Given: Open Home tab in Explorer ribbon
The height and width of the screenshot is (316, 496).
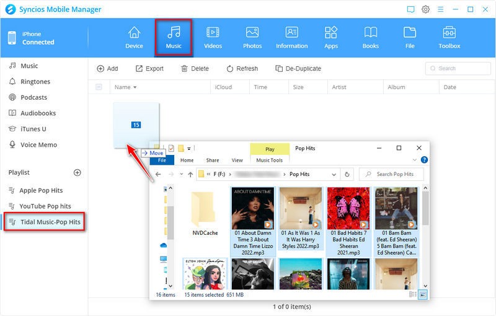Looking at the screenshot, I should click(187, 160).
